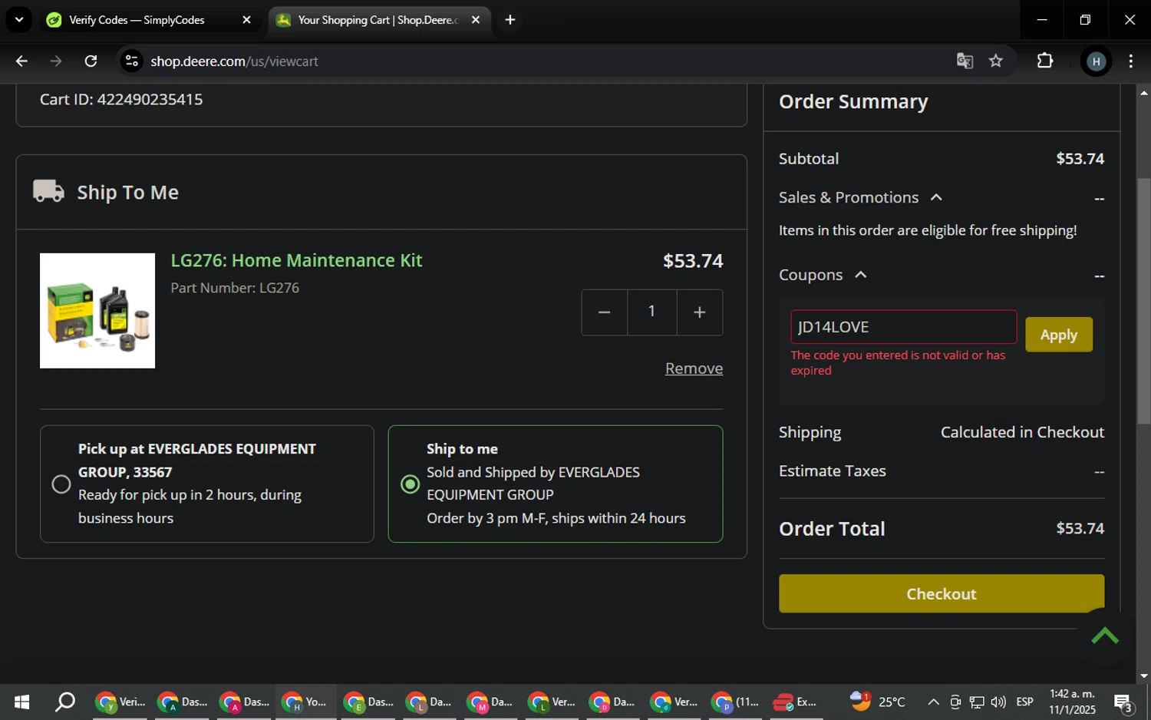Viewport: 1151px width, 720px height.
Task: Reload the shopping cart page
Action: pos(91,61)
